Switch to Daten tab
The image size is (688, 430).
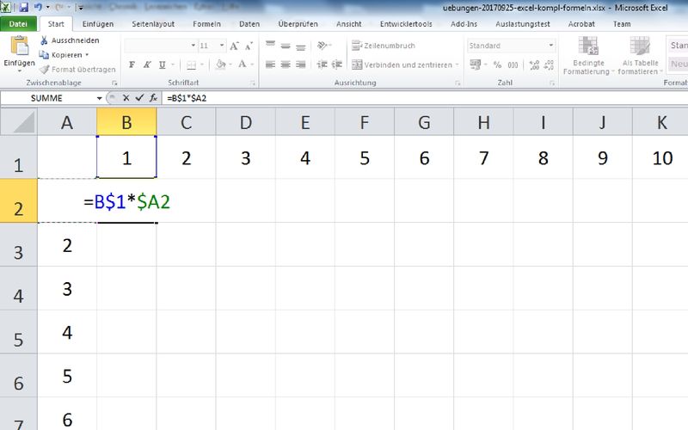tap(249, 24)
